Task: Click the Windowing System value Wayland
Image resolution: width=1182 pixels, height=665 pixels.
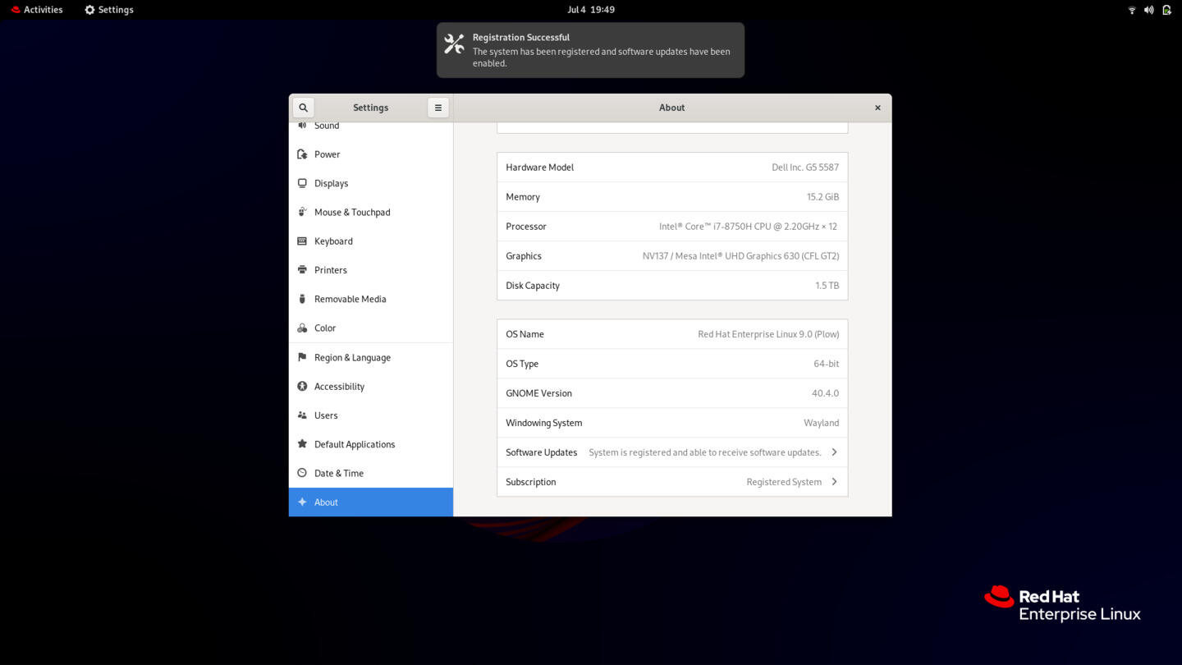Action: (x=822, y=423)
